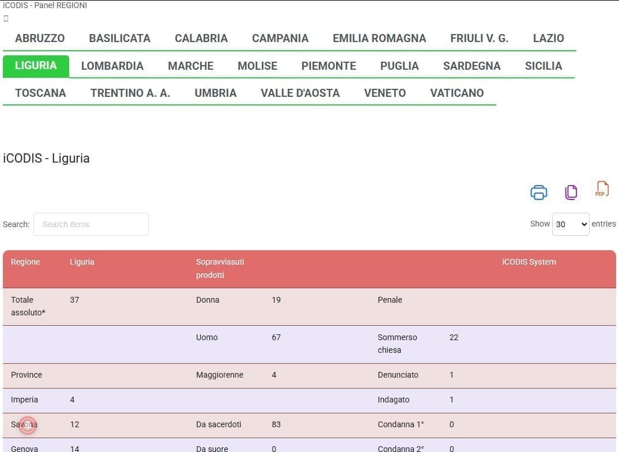The width and height of the screenshot is (619, 452).
Task: Go to the LOMBARDIA tab
Action: coord(112,66)
